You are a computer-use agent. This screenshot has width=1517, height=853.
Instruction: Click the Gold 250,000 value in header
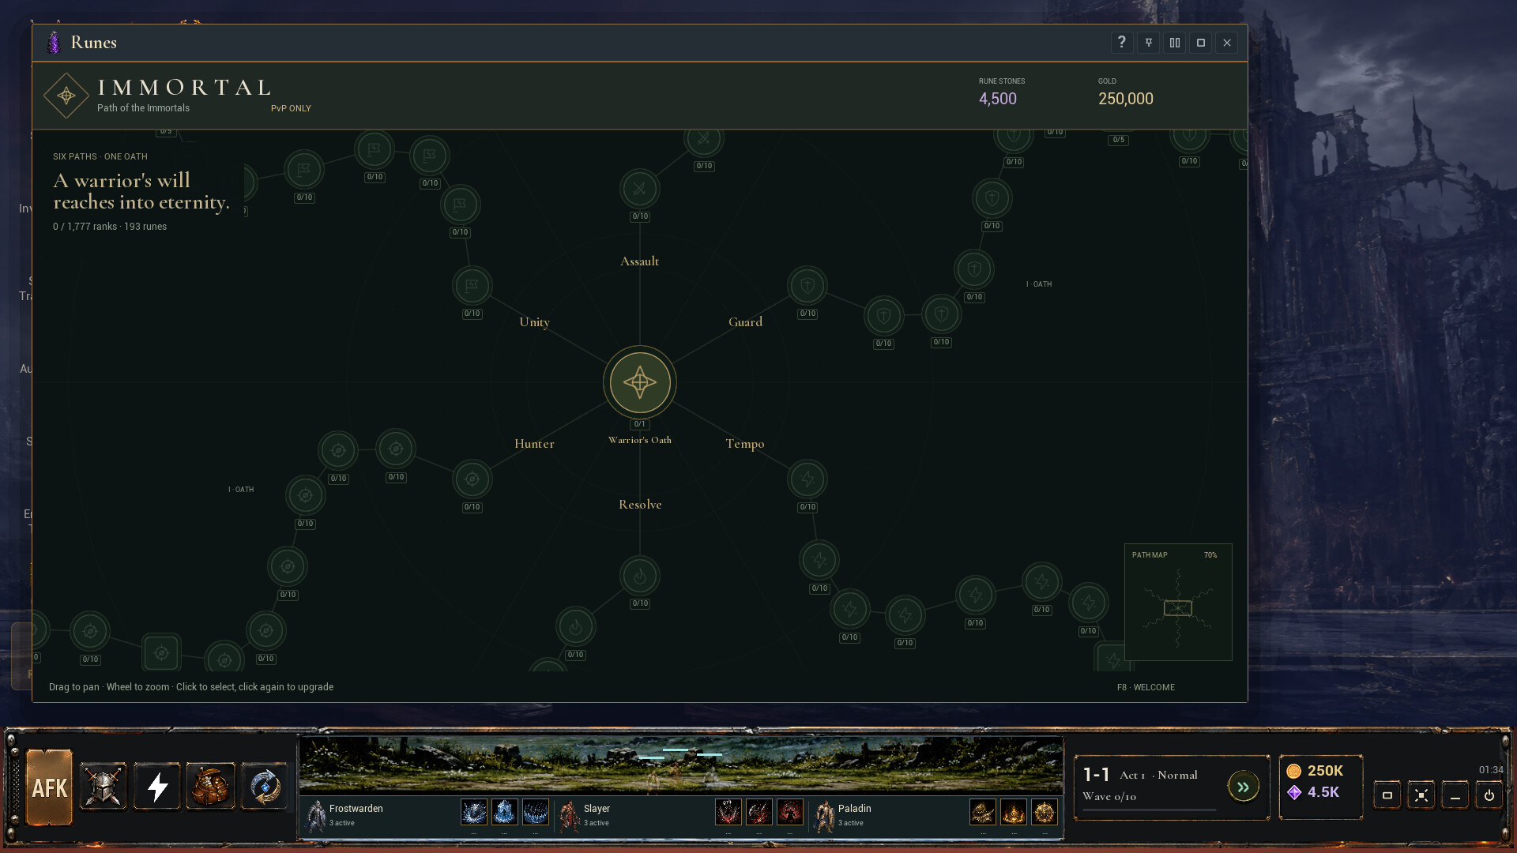coord(1125,99)
